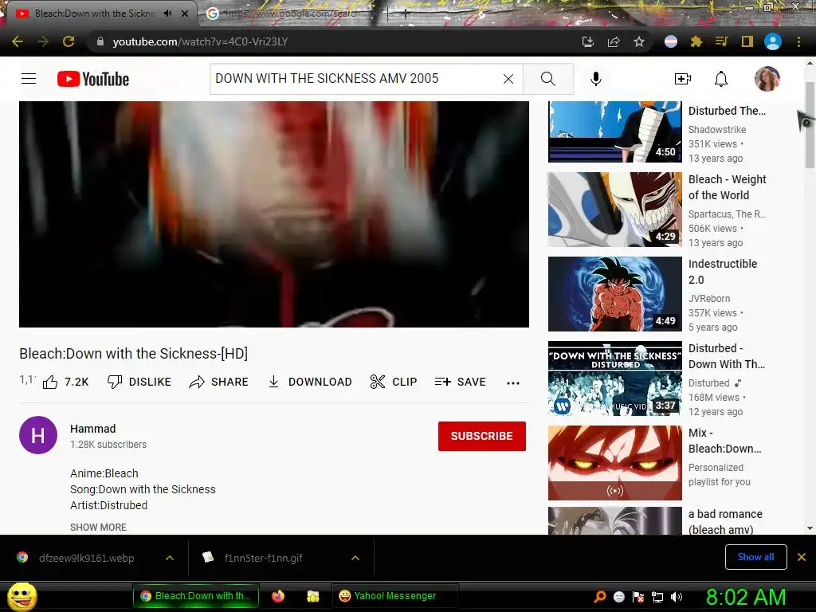Open 'Bleach - Weight of the World' title
Image resolution: width=816 pixels, height=612 pixels.
pyautogui.click(x=727, y=187)
